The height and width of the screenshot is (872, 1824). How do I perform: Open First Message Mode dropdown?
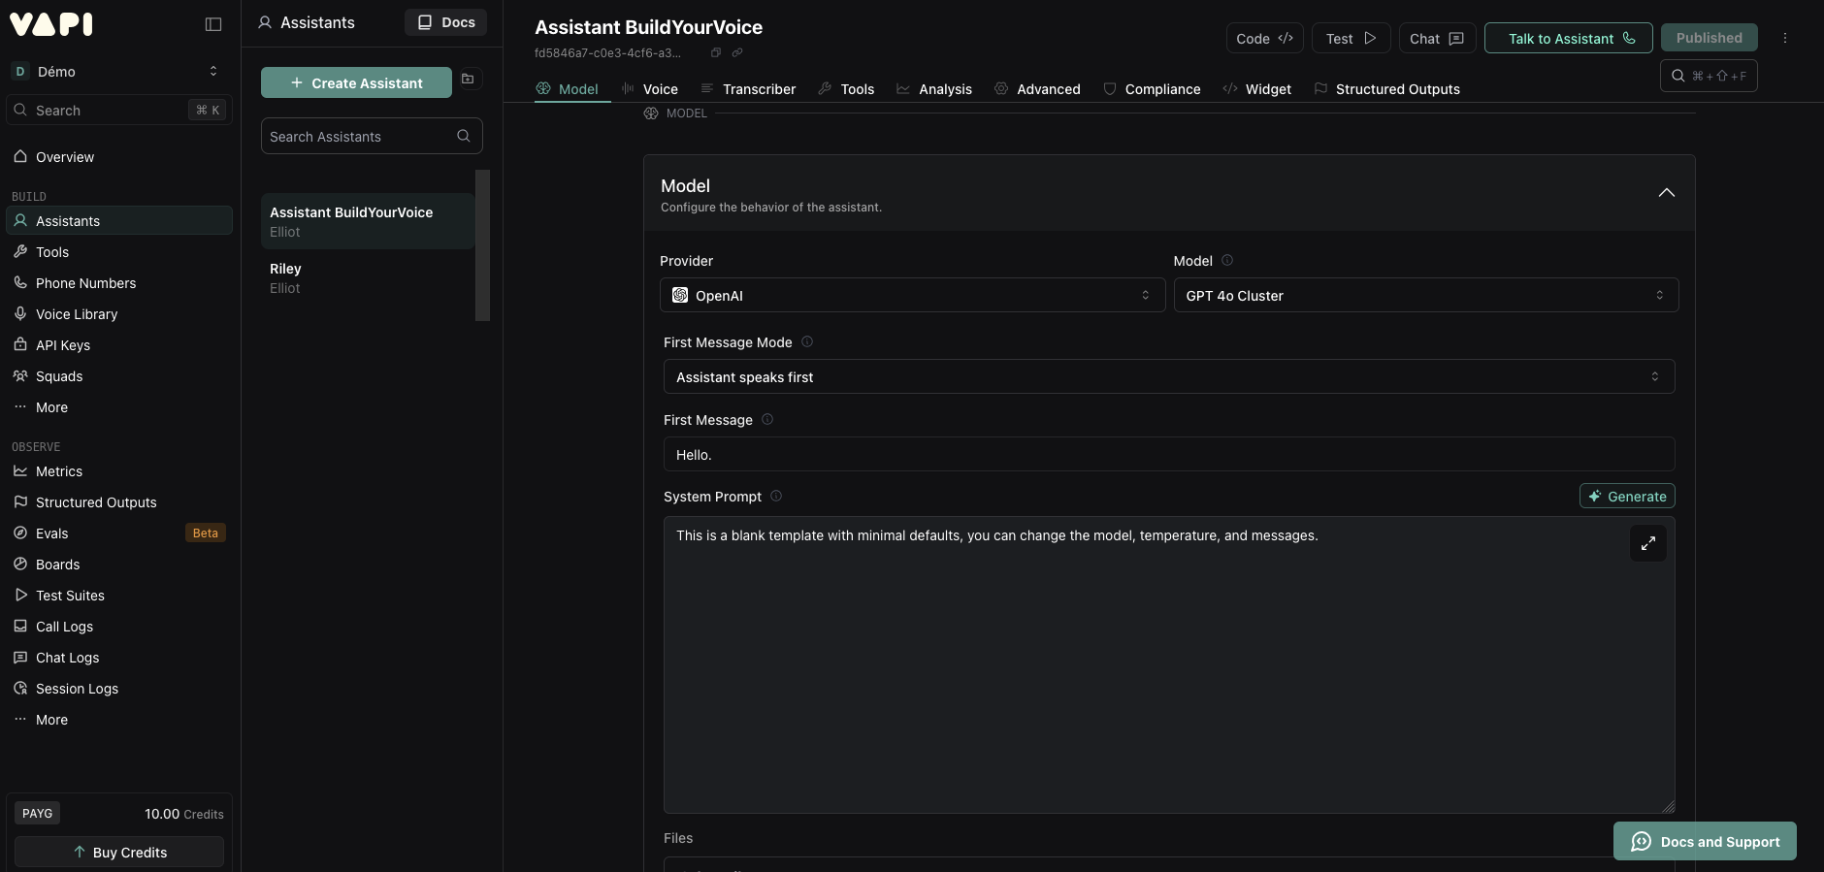(1169, 376)
